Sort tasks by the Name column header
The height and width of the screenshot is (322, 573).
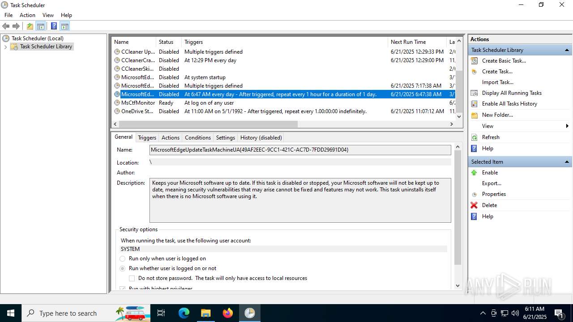[133, 42]
